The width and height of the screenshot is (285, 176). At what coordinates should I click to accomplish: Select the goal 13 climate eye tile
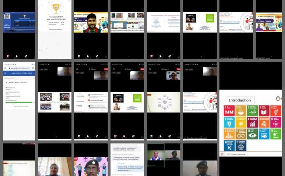(x=252, y=134)
